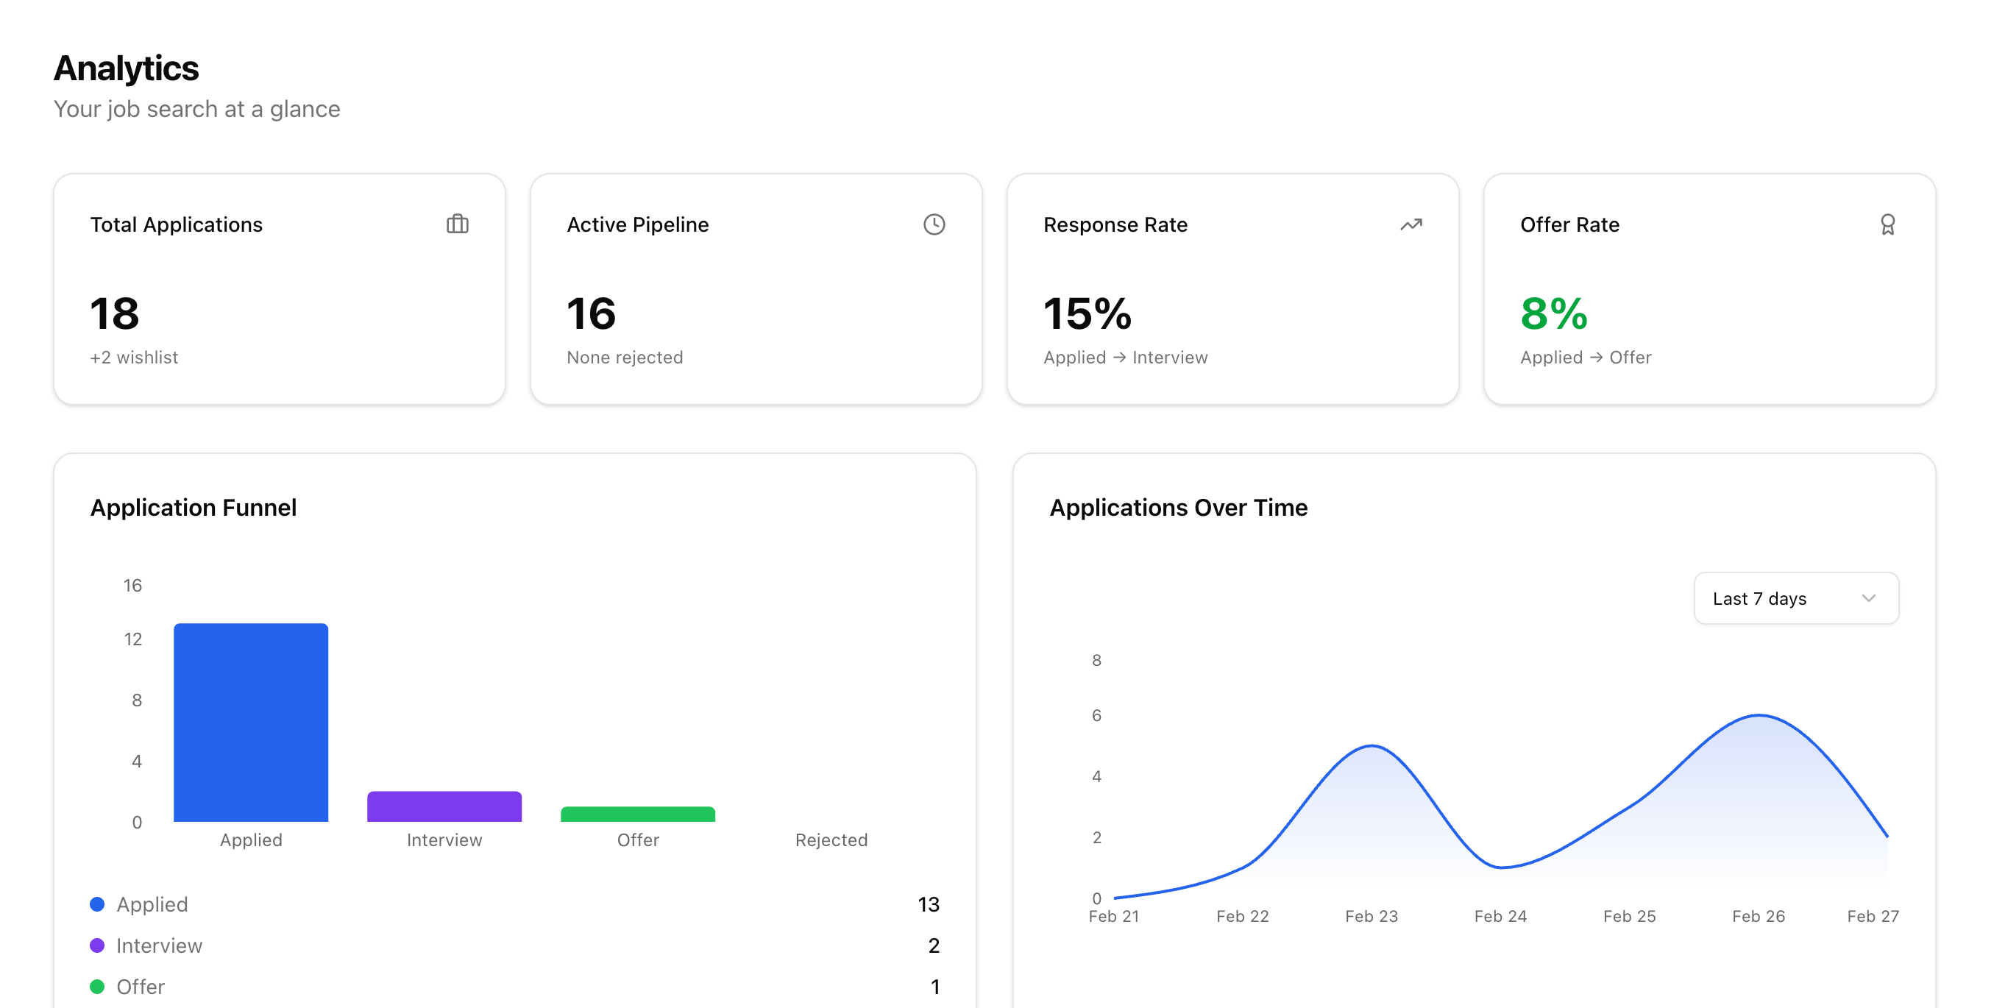Click the purple Interview legend dot

click(97, 945)
